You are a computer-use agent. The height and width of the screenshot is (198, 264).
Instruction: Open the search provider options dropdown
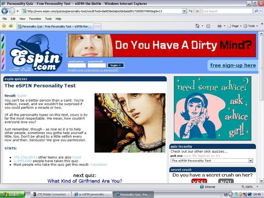pyautogui.click(x=260, y=11)
